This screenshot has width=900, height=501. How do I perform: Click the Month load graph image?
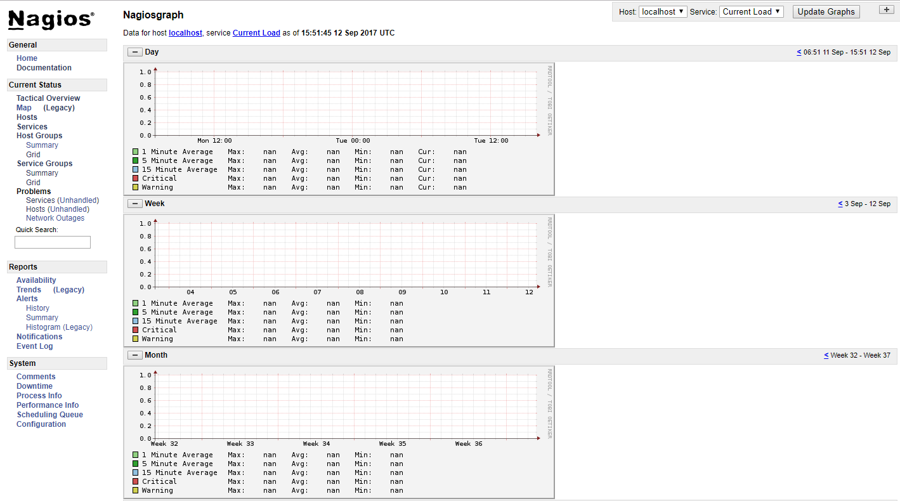click(339, 432)
